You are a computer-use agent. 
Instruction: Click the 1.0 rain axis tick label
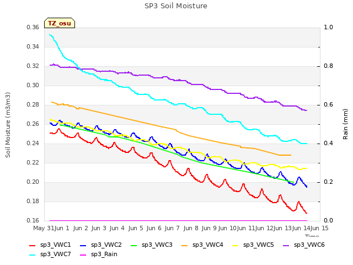(329, 27)
